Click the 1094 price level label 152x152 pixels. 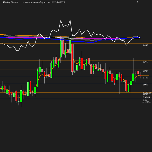coord(146,85)
